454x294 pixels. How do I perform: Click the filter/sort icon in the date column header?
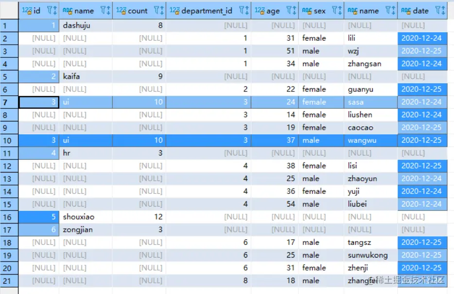(x=440, y=11)
